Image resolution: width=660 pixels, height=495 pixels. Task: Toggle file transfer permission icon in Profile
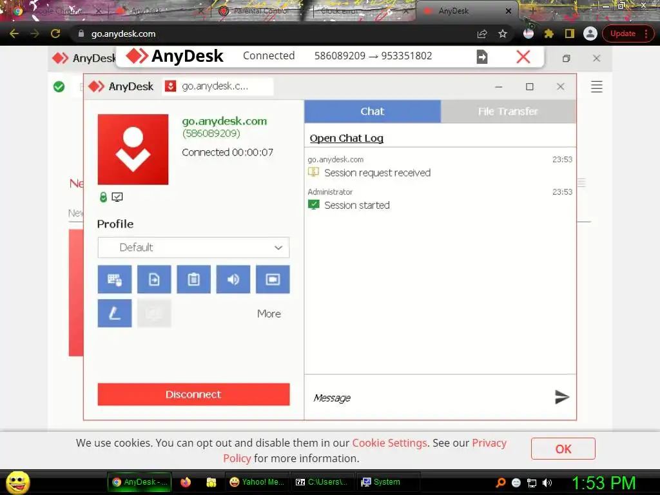(x=154, y=279)
